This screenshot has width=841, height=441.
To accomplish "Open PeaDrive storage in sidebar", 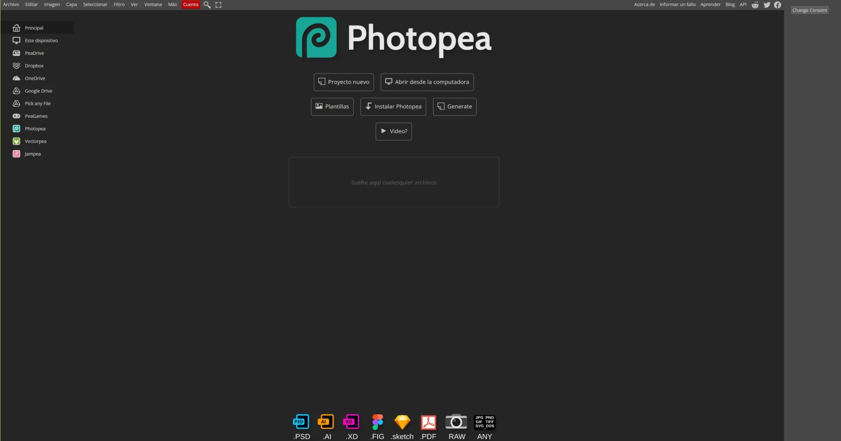I will tap(37, 53).
